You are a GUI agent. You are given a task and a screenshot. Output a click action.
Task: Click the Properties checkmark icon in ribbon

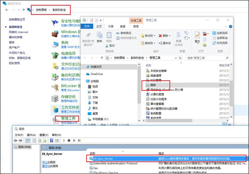pos(197,35)
